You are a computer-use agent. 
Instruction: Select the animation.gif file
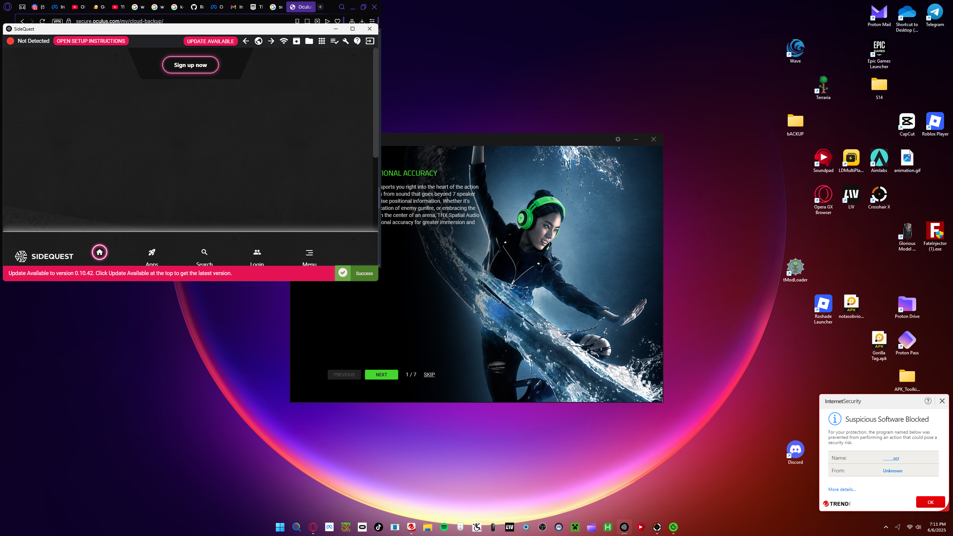pos(907,161)
